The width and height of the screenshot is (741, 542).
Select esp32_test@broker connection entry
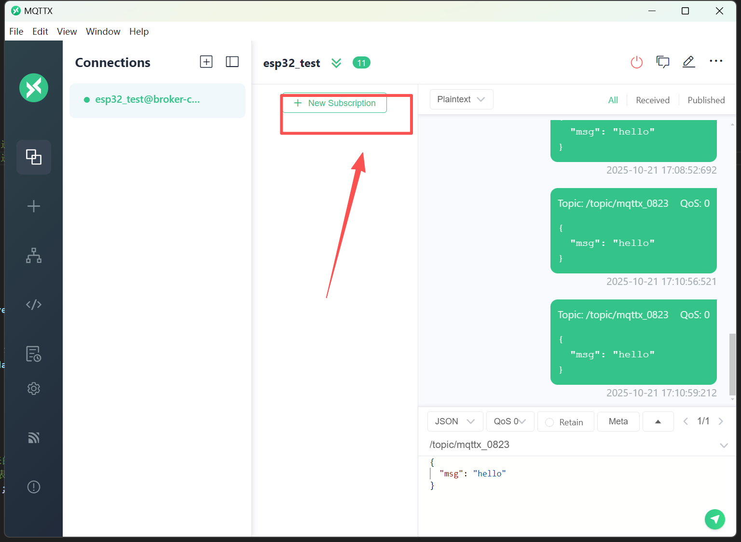pos(157,100)
